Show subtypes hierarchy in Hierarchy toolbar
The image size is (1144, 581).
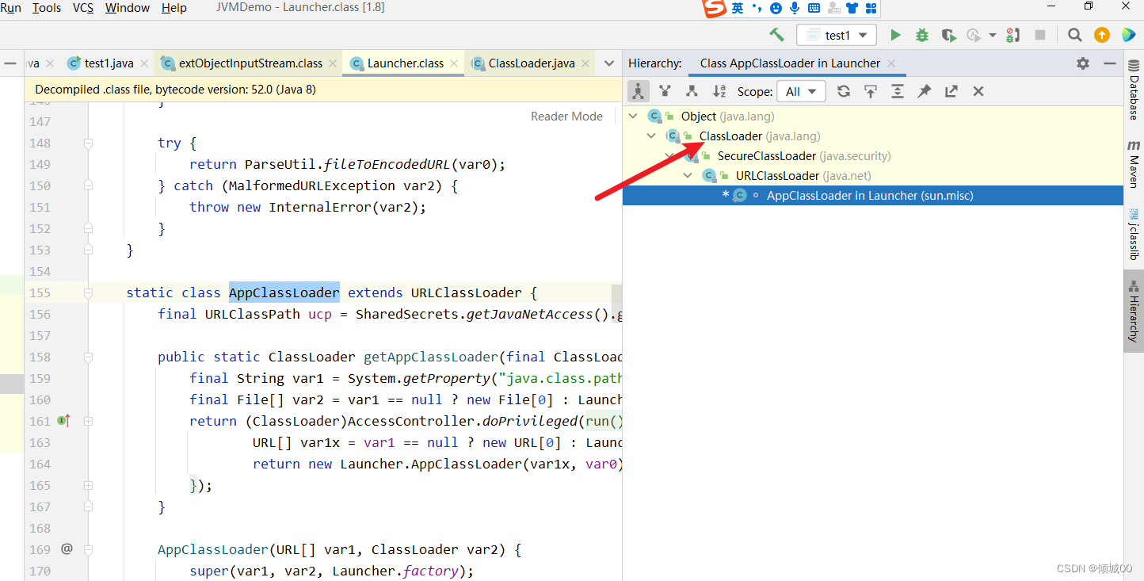tap(692, 91)
